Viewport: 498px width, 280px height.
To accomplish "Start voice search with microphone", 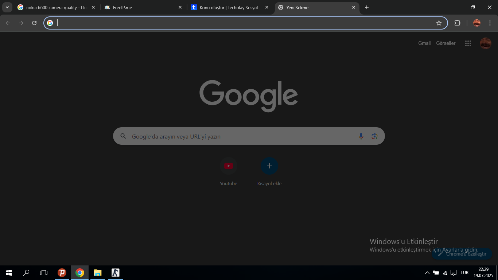I will pos(361,136).
